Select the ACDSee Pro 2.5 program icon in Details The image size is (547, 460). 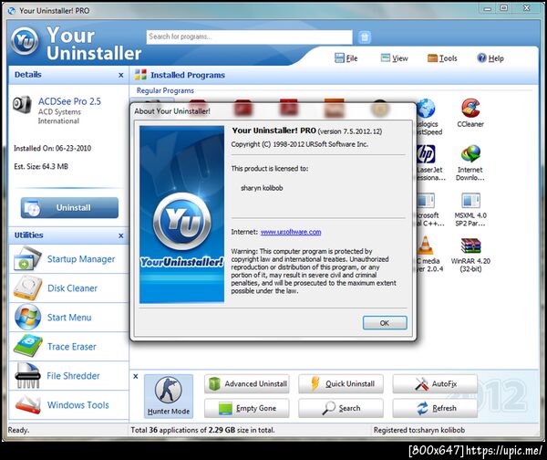(22, 104)
